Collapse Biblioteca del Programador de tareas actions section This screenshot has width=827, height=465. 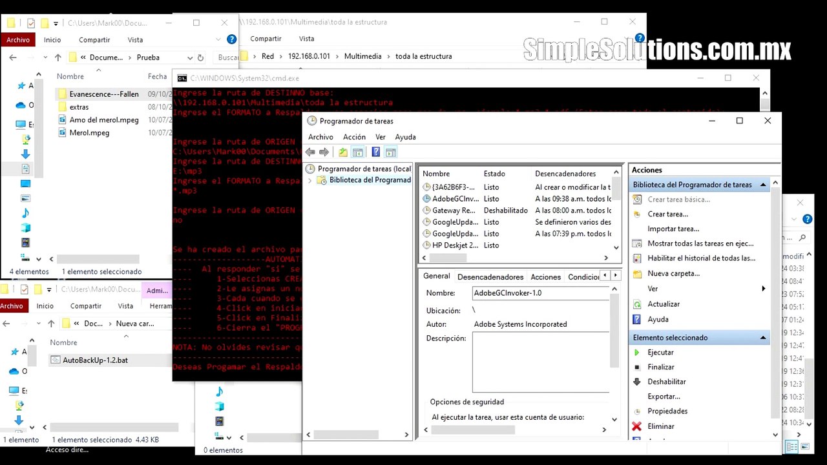(762, 185)
